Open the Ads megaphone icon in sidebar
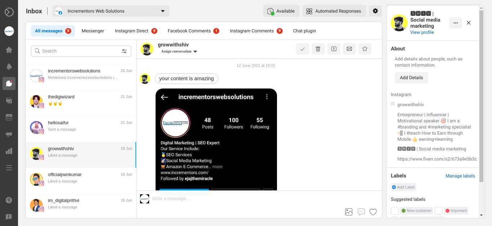This screenshot has height=226, width=492. tap(9, 134)
